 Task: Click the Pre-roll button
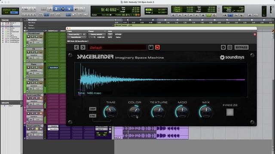177,8
